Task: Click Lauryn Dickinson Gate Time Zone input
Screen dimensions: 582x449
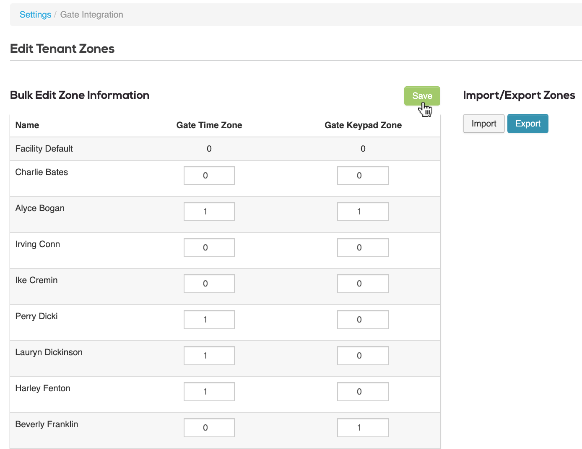Action: click(x=209, y=355)
